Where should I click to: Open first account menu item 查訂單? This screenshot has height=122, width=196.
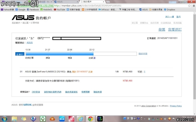(135, 23)
